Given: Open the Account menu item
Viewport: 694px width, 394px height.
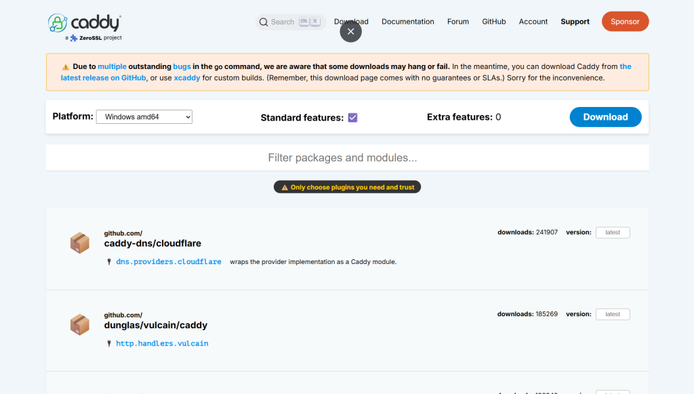Looking at the screenshot, I should point(533,22).
